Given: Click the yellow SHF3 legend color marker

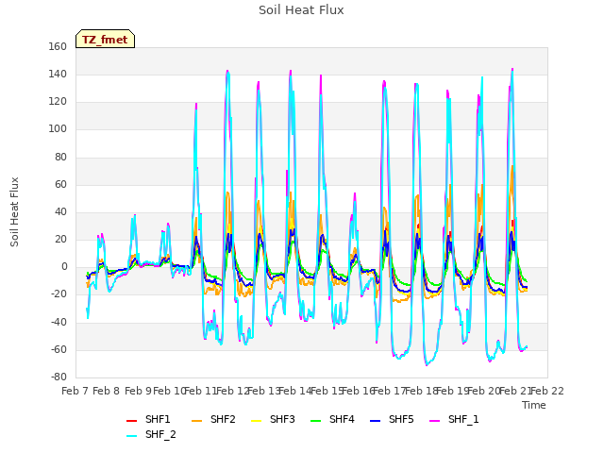Looking at the screenshot, I should pyautogui.click(x=256, y=421).
